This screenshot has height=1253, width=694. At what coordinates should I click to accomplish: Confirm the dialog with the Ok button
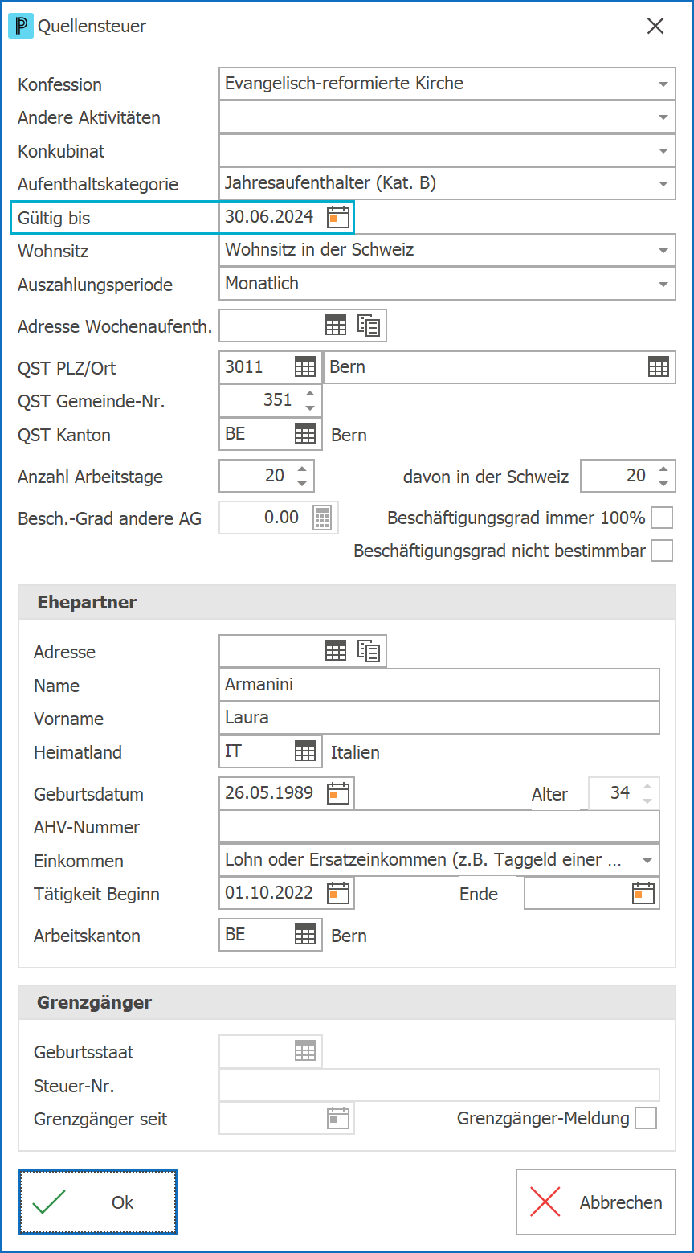[x=98, y=1202]
